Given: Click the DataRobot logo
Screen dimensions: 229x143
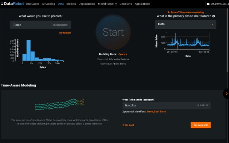Looking at the screenshot, I should point(12,4).
